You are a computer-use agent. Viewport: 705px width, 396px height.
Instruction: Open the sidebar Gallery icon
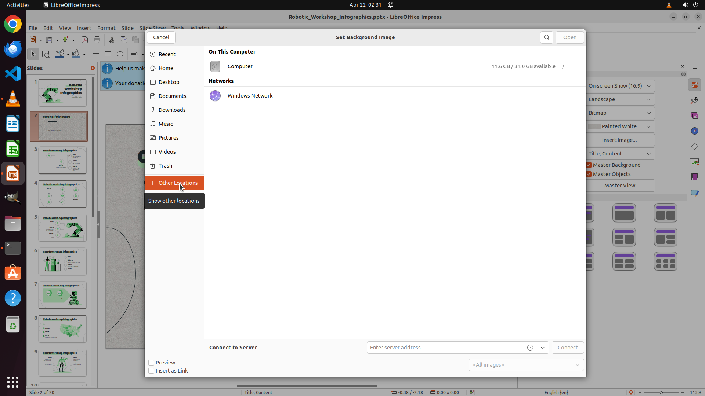coord(694,115)
